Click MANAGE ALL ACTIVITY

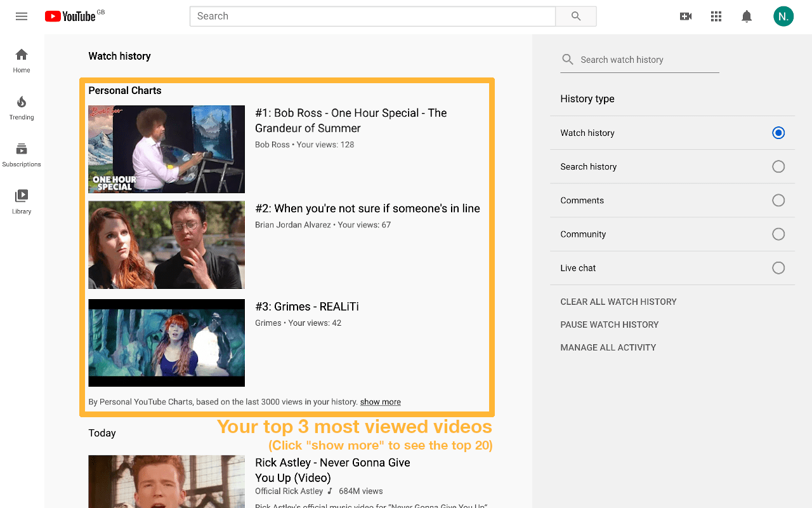point(608,347)
